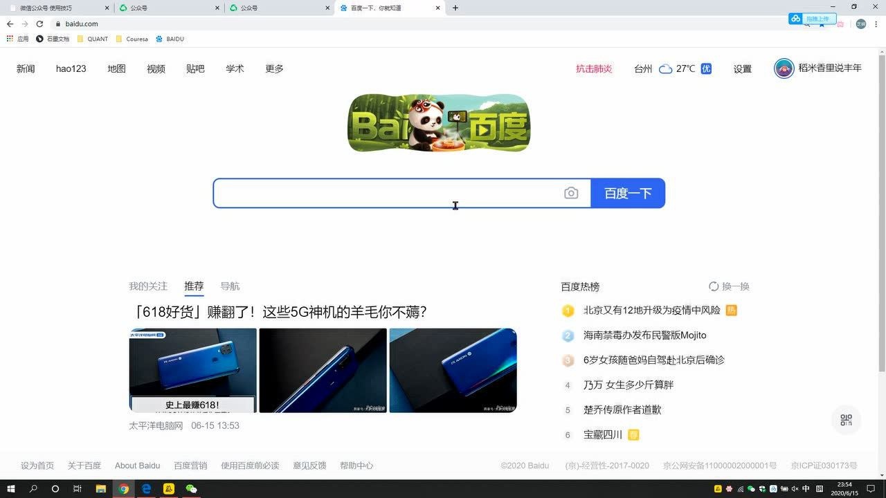Click the taskbar search magnifier

click(33, 489)
